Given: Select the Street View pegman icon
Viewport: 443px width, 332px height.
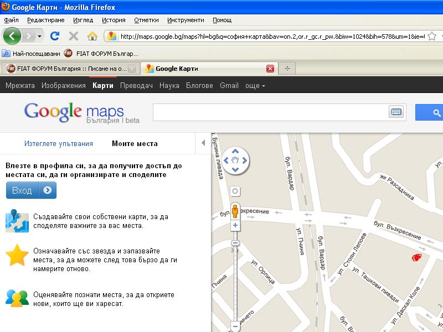Looking at the screenshot, I should point(235,211).
